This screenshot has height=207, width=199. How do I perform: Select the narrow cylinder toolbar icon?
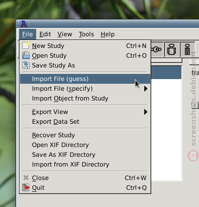tap(187, 49)
